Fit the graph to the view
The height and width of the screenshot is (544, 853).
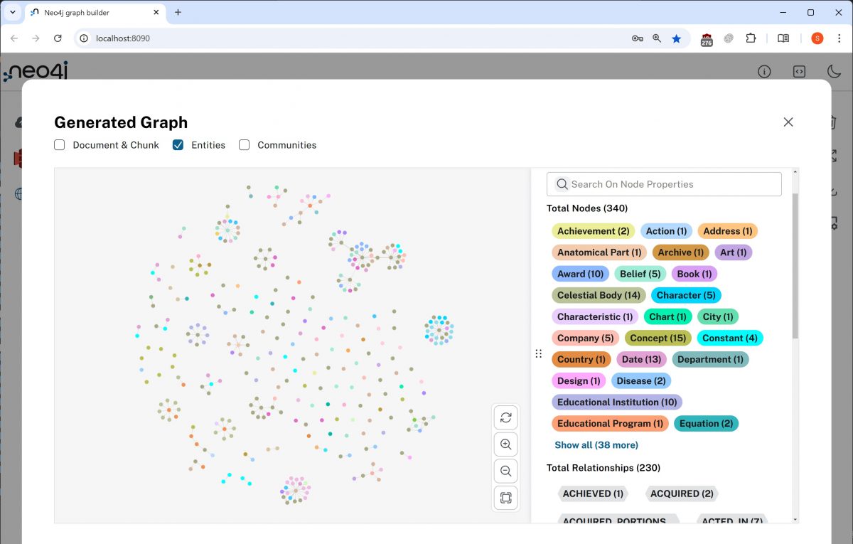(x=505, y=498)
